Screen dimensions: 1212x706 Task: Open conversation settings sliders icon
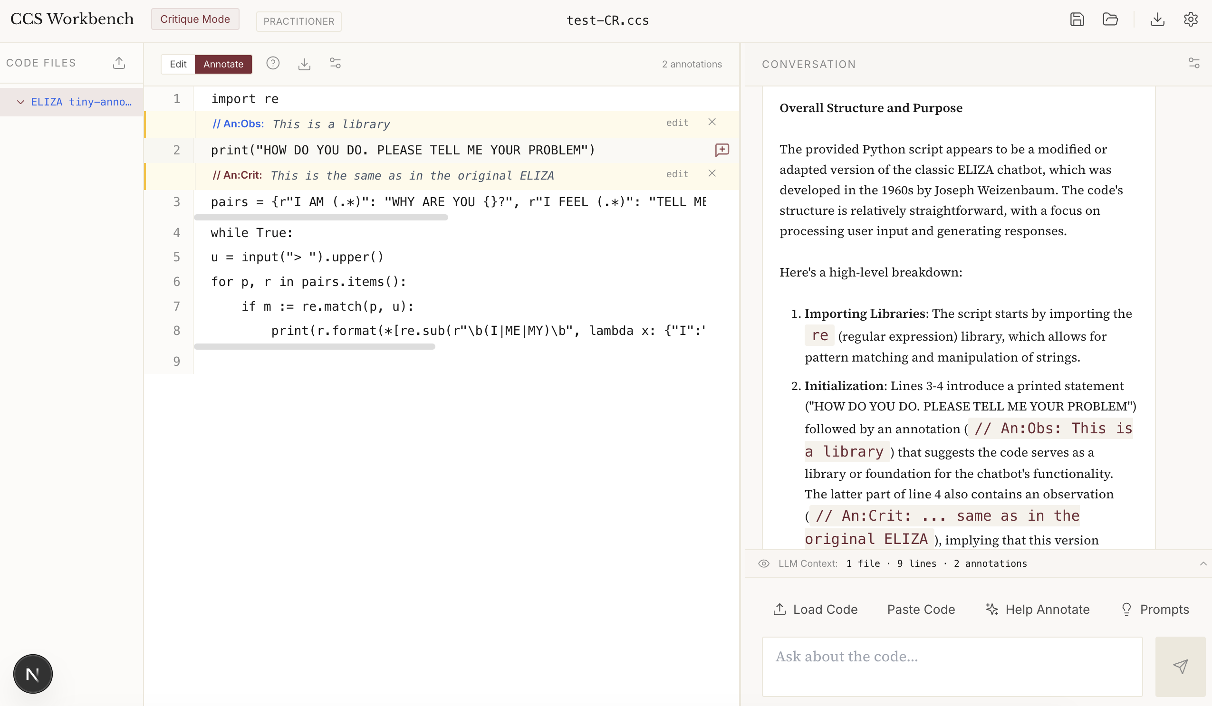pos(1194,64)
